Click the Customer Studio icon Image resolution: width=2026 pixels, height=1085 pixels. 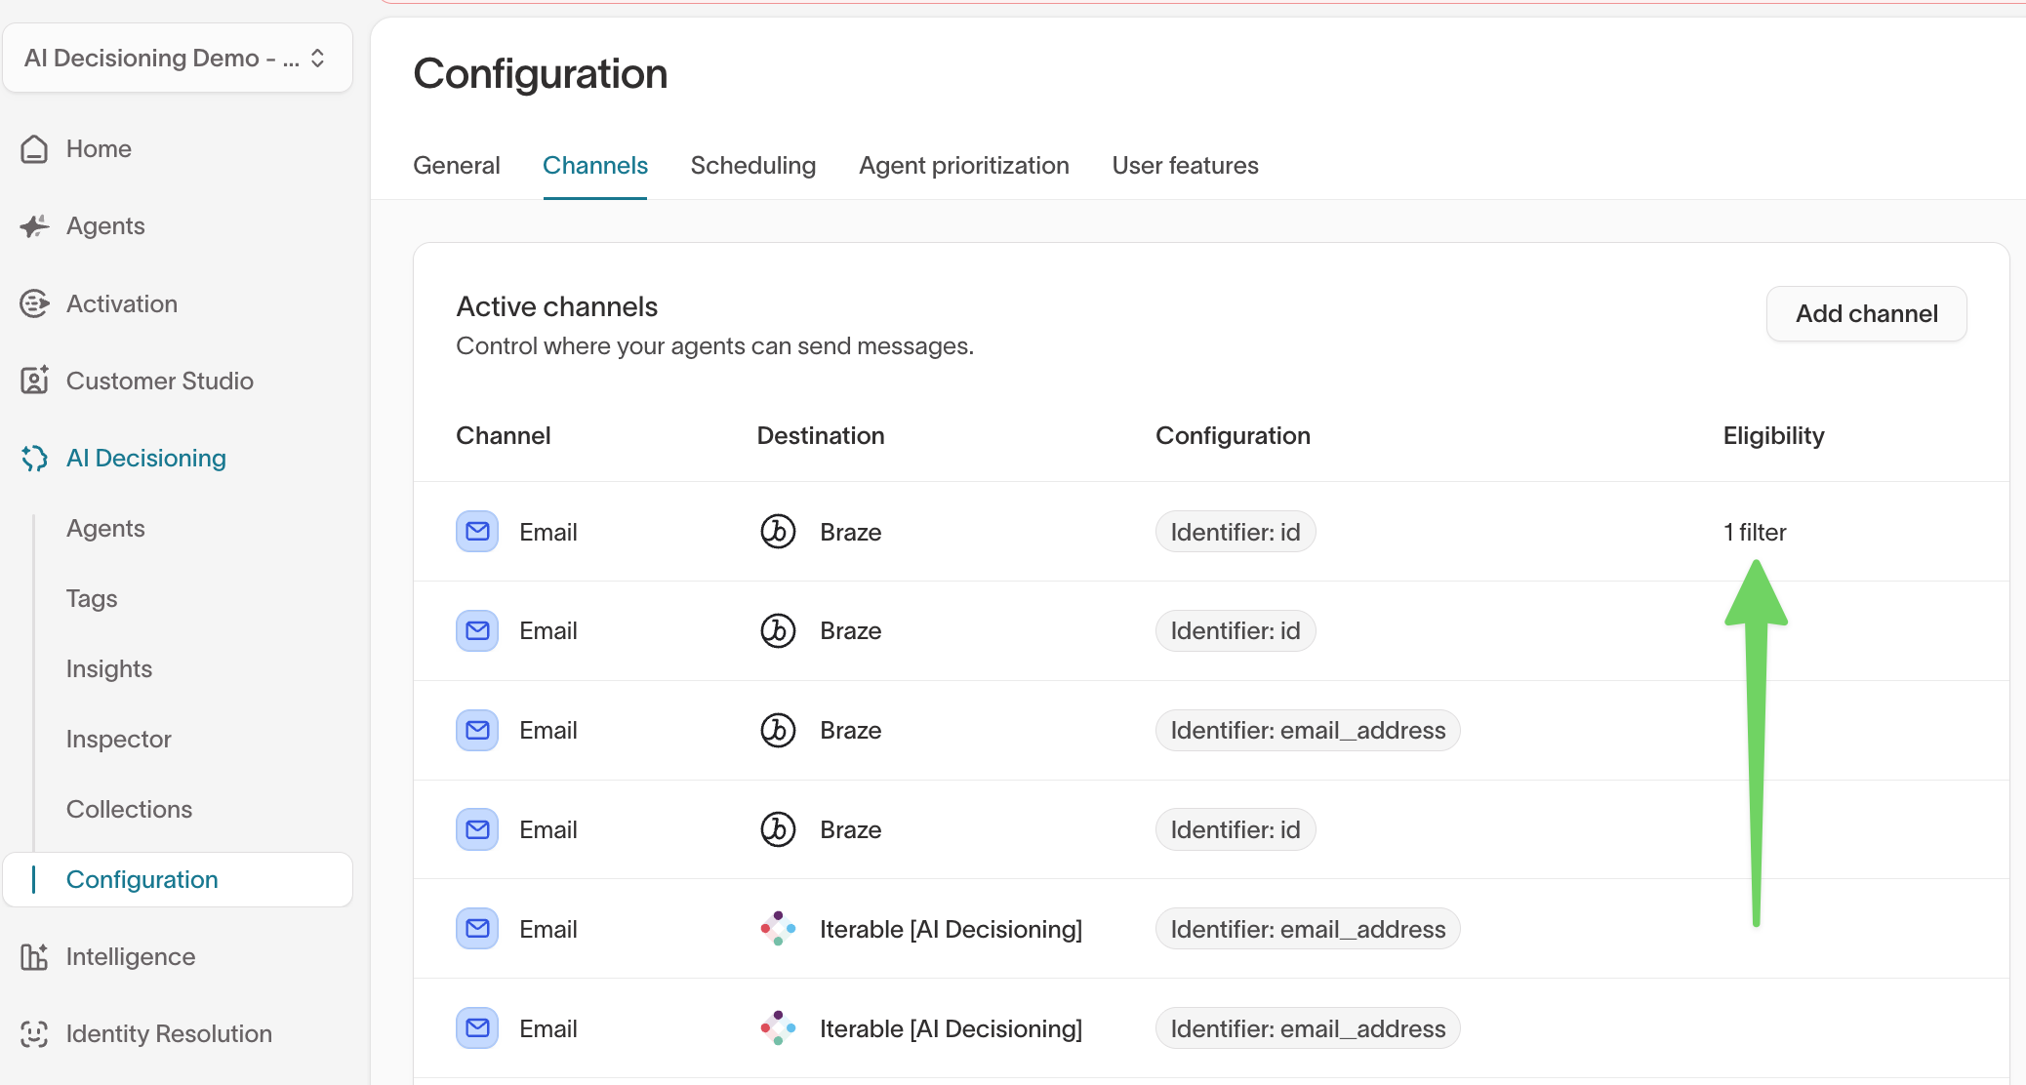[x=34, y=381]
